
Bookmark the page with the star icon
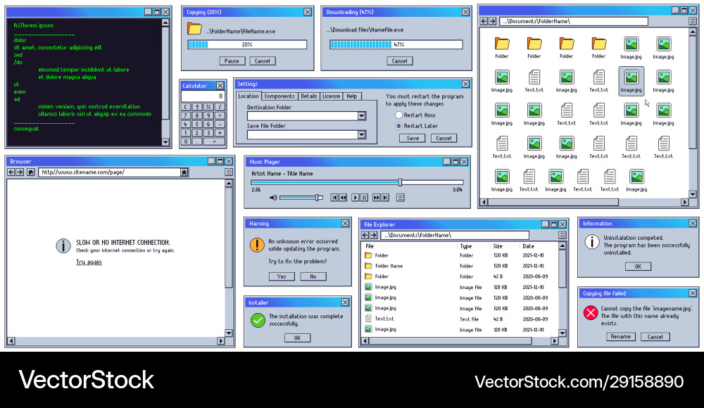[184, 172]
